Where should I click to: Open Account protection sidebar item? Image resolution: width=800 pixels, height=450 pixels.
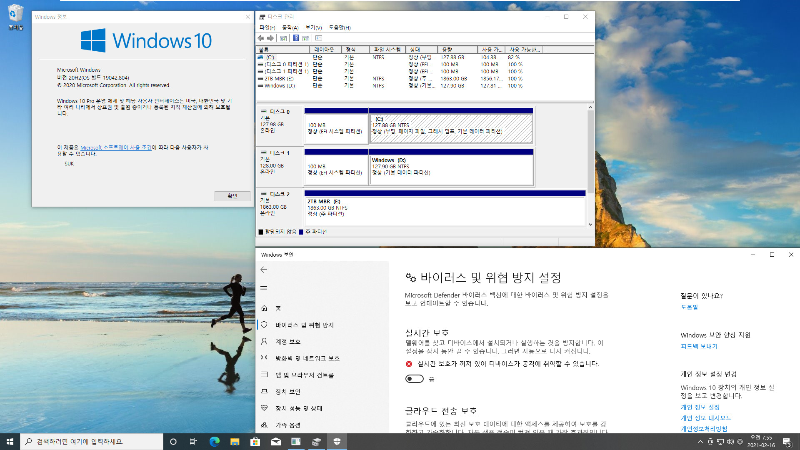(x=322, y=342)
